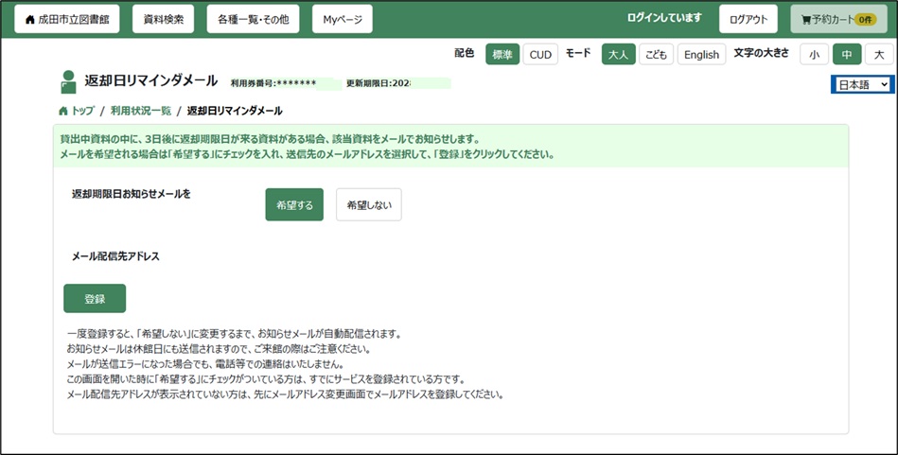Switch mode to こども
This screenshot has width=898, height=455.
coord(656,55)
